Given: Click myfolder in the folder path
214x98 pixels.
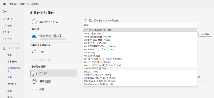Looking at the screenshot, I should tap(113, 21).
